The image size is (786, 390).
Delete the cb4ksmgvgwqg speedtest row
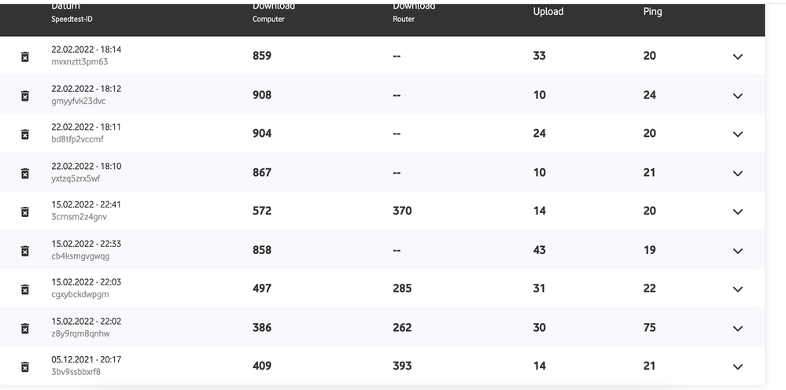[x=24, y=251]
